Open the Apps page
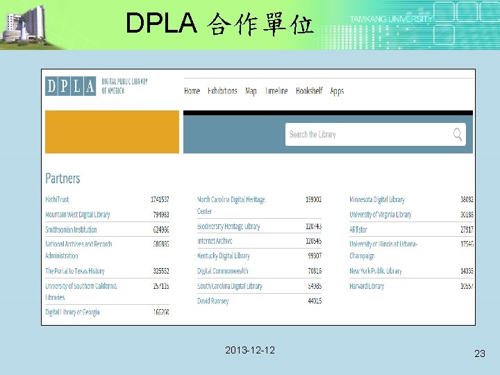This screenshot has height=375, width=500. 337,92
